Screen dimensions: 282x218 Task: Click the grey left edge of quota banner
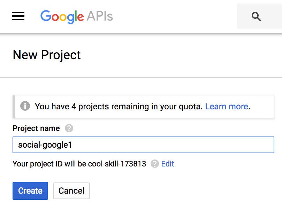point(14,107)
